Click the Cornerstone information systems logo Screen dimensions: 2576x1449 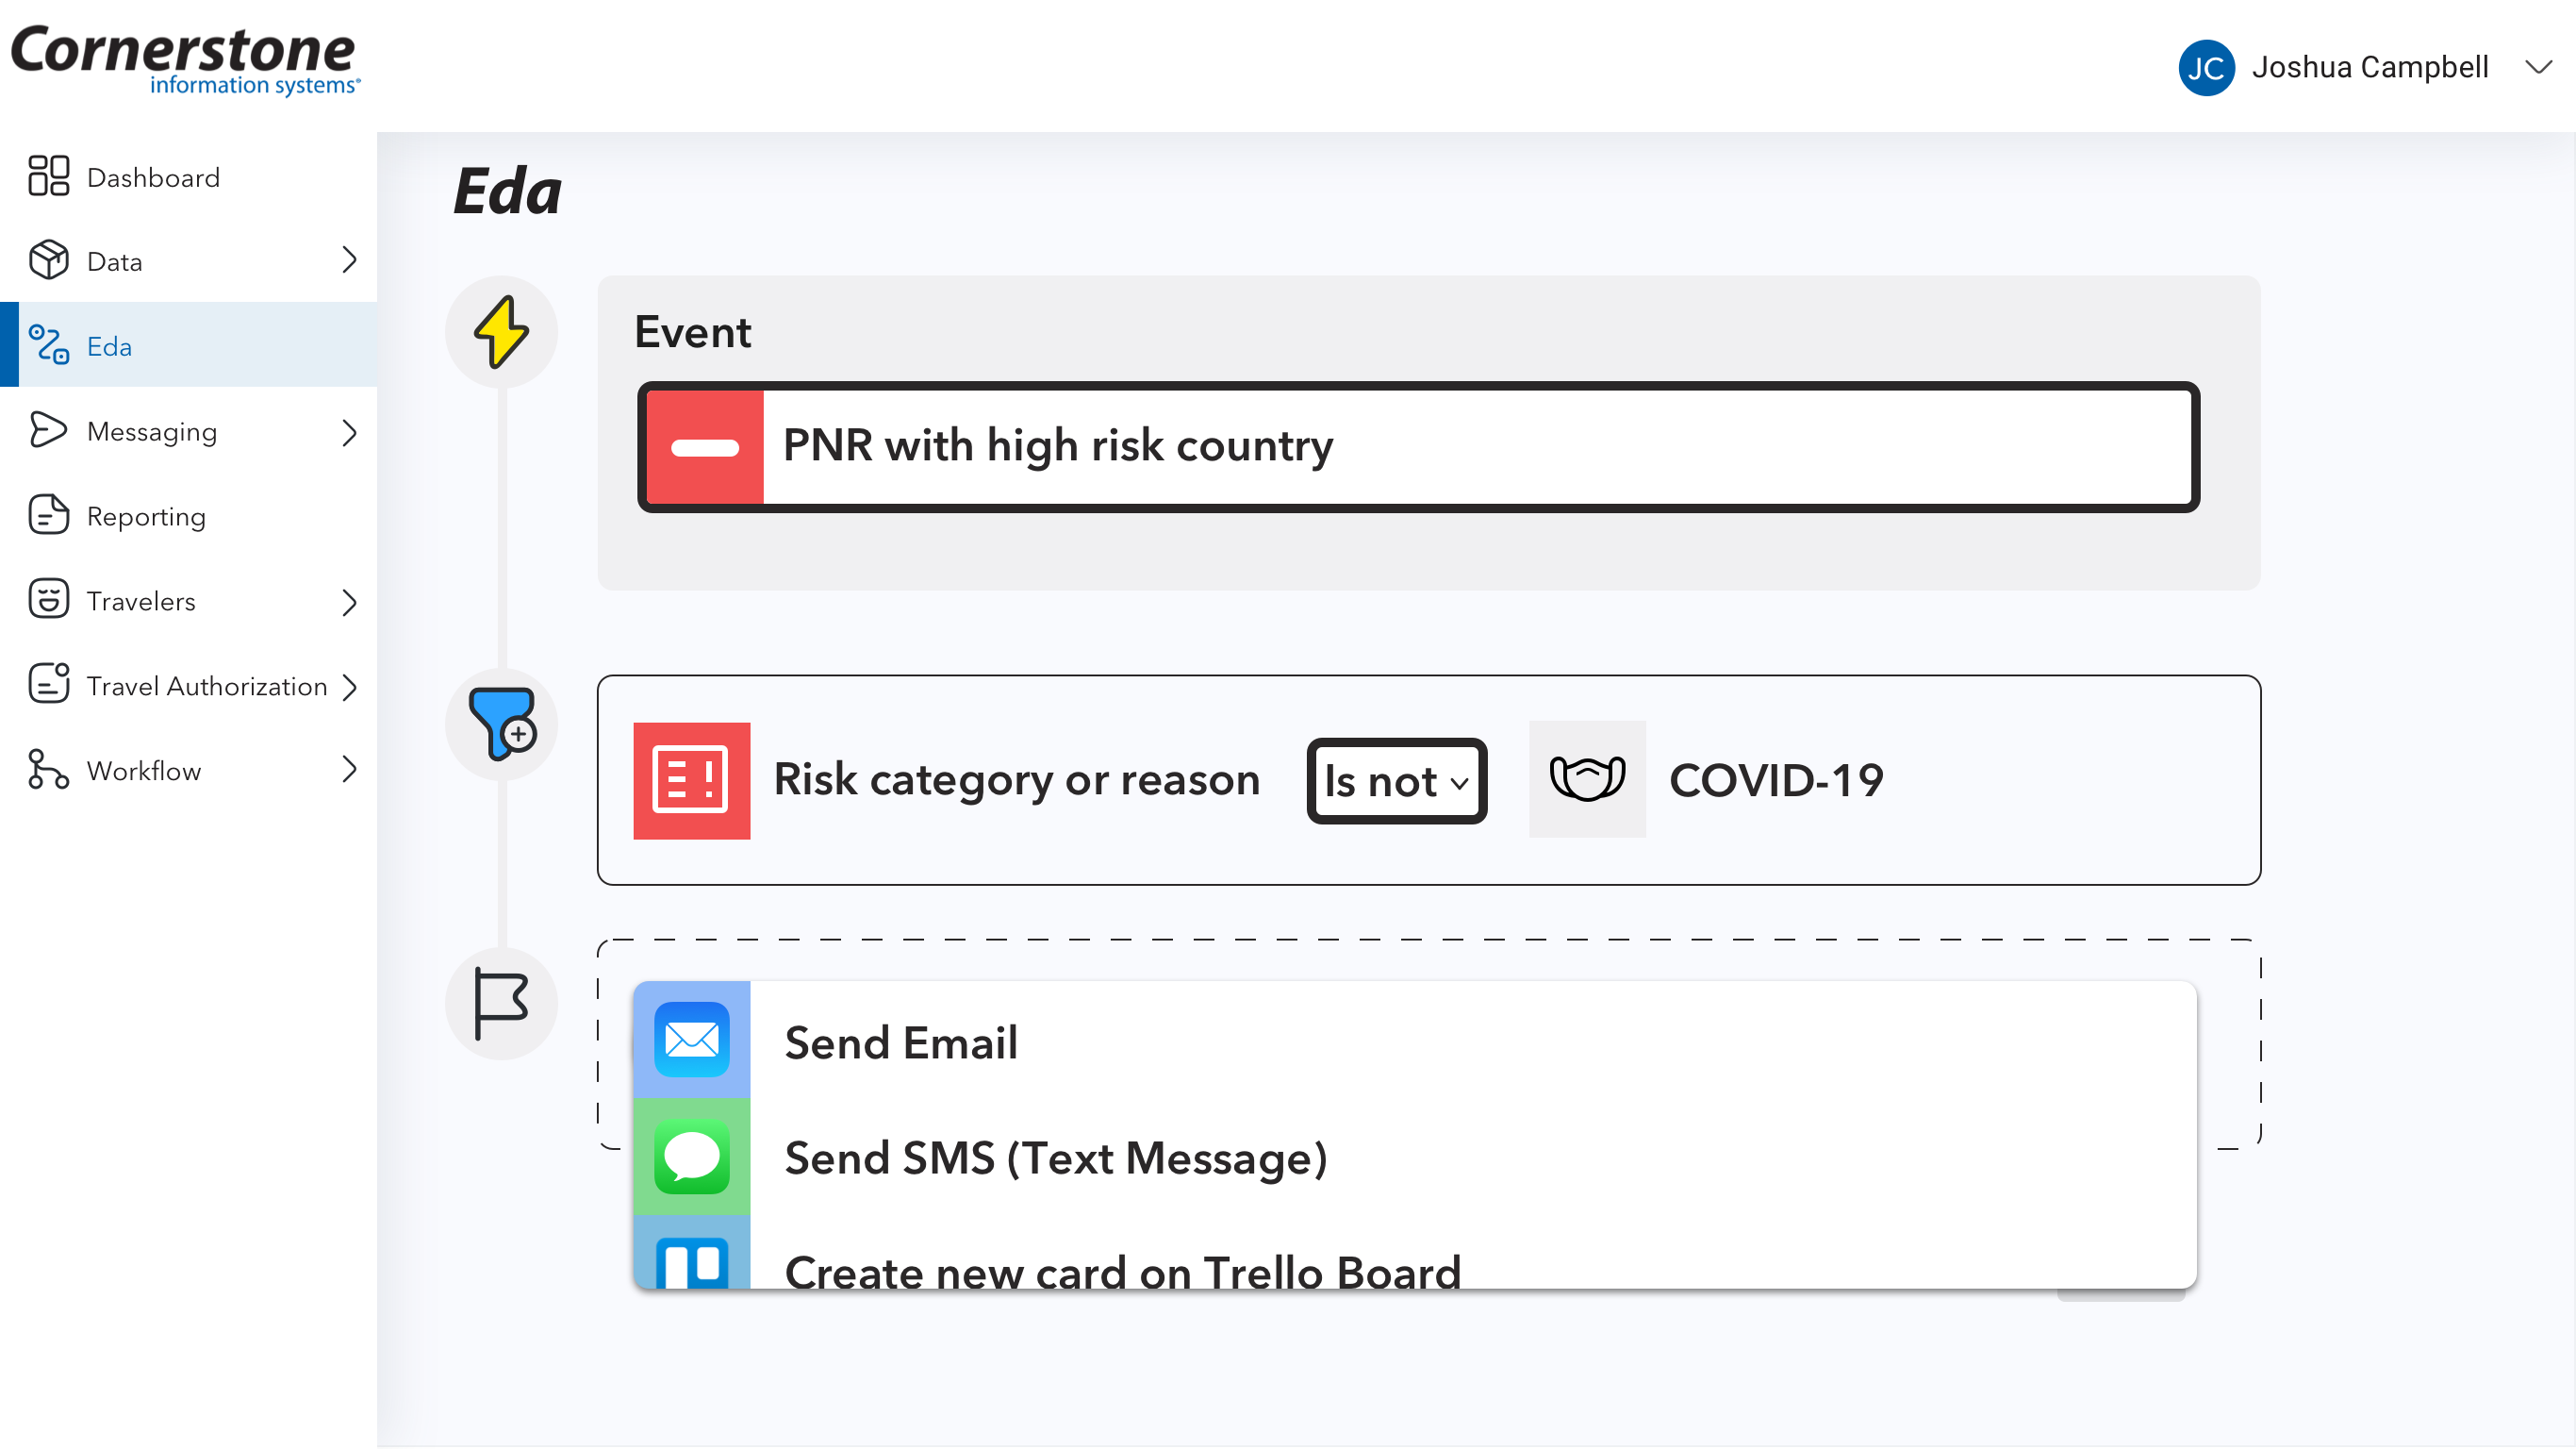186,60
